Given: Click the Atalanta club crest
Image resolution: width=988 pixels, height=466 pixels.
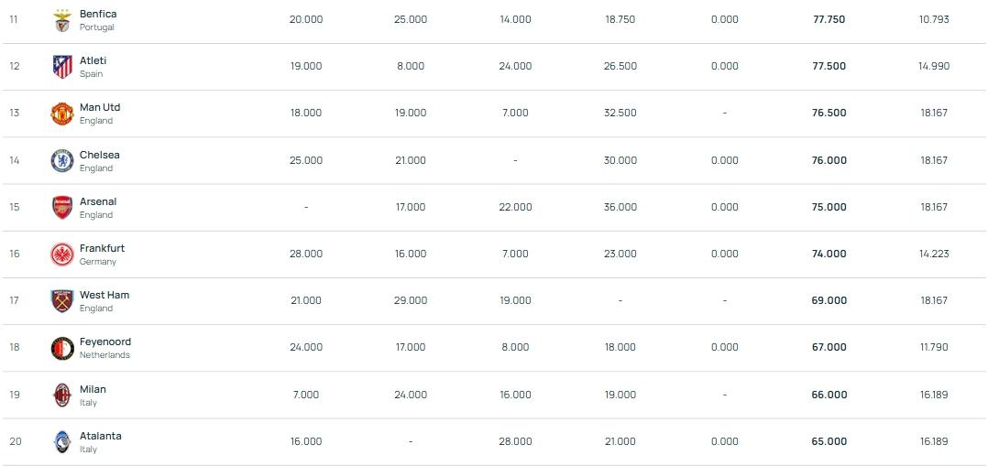Looking at the screenshot, I should click(x=61, y=442).
